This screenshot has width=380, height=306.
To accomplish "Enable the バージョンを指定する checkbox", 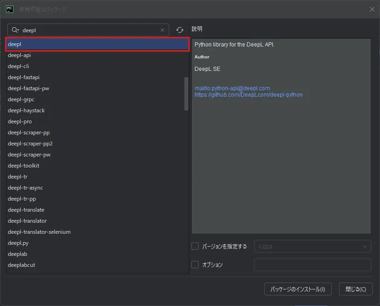I will pyautogui.click(x=195, y=246).
